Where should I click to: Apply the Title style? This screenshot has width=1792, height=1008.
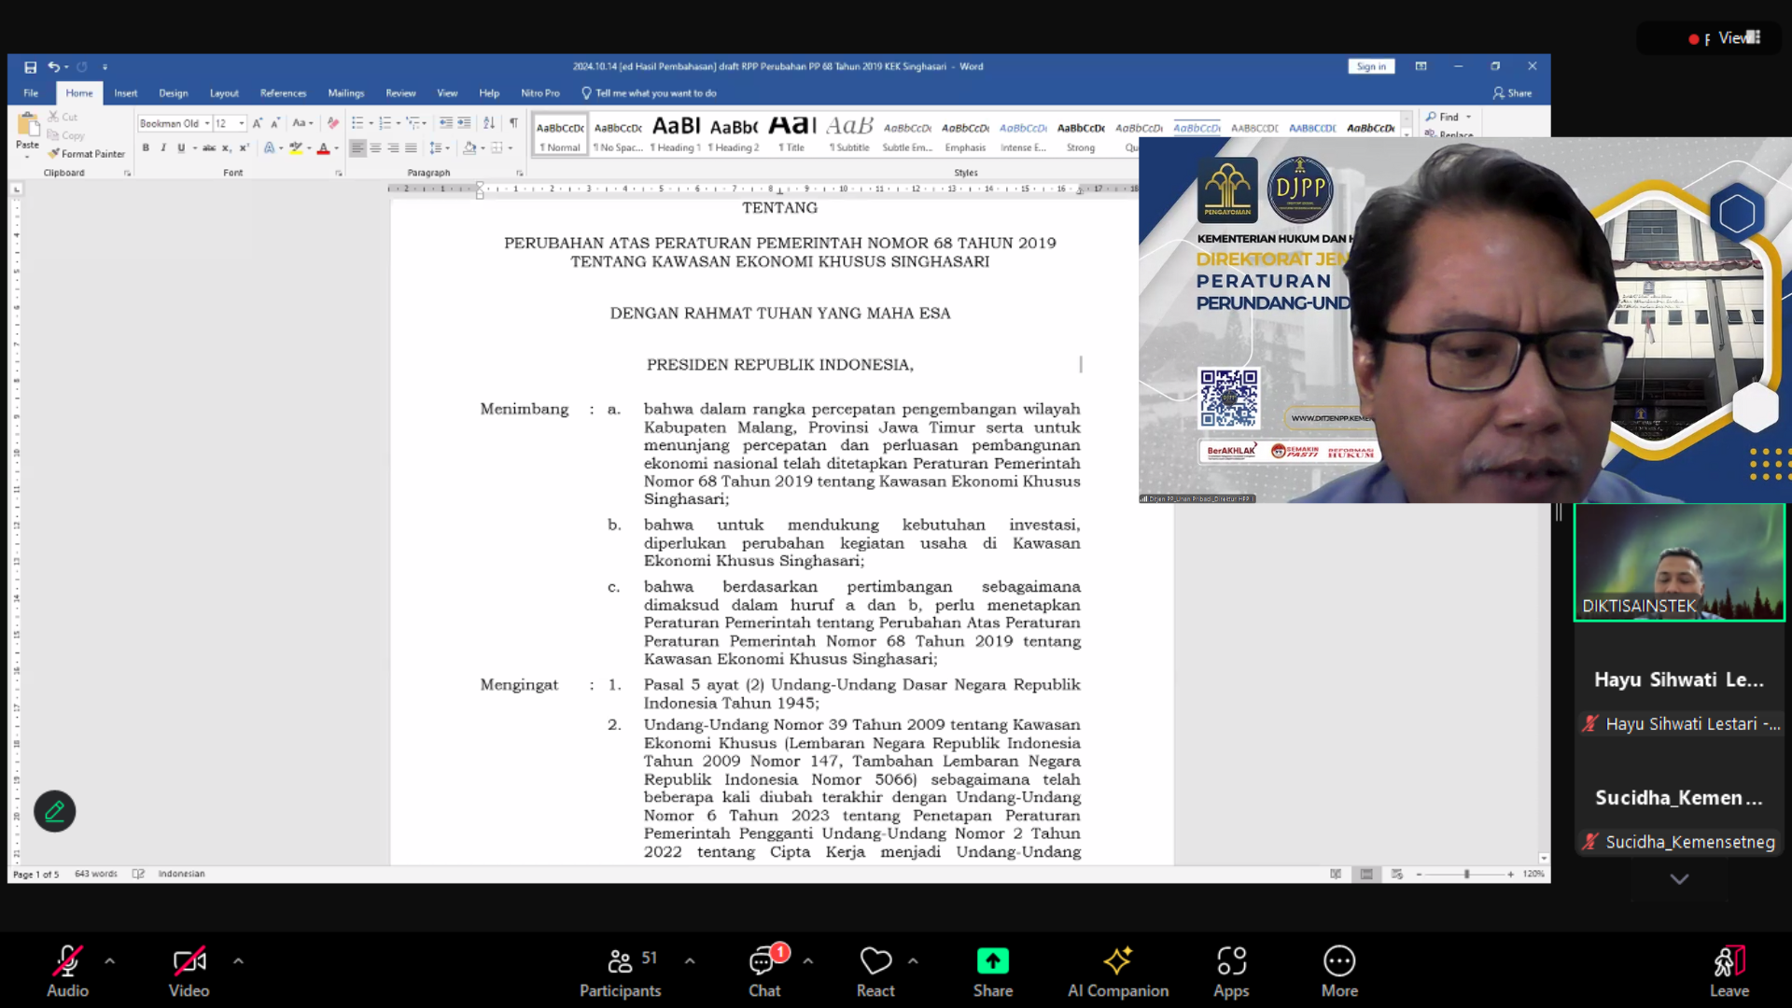(792, 134)
